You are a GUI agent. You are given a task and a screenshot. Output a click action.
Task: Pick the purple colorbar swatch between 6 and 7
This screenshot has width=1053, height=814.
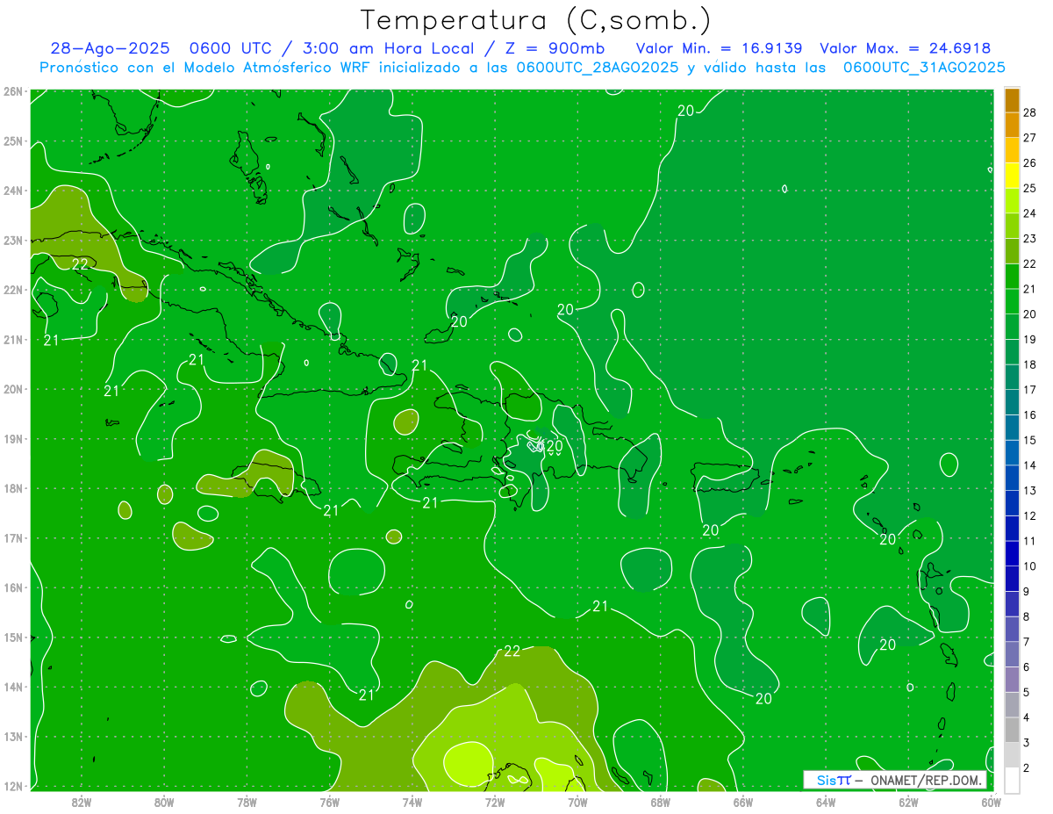[x=1012, y=654]
